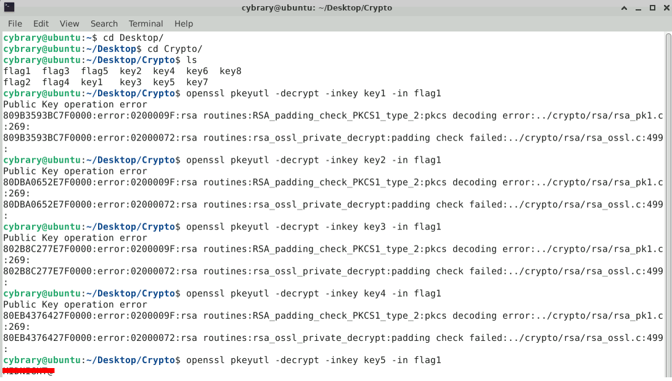Viewport: 672px width, 381px height.
Task: Click key8 in the ls output
Action: (x=231, y=71)
